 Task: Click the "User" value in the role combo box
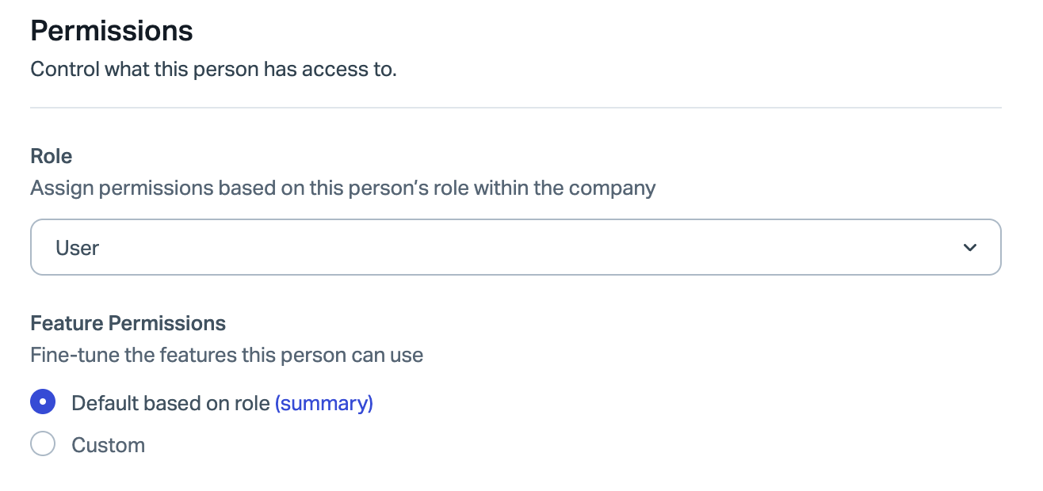[77, 248]
